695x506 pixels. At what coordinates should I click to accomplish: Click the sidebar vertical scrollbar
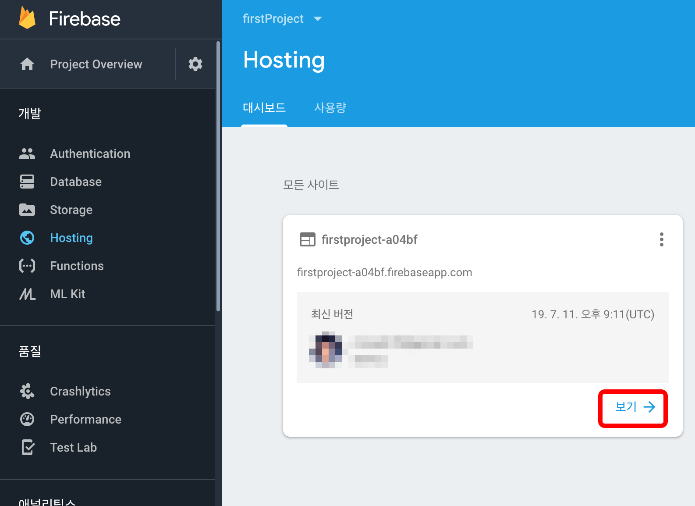tap(218, 176)
